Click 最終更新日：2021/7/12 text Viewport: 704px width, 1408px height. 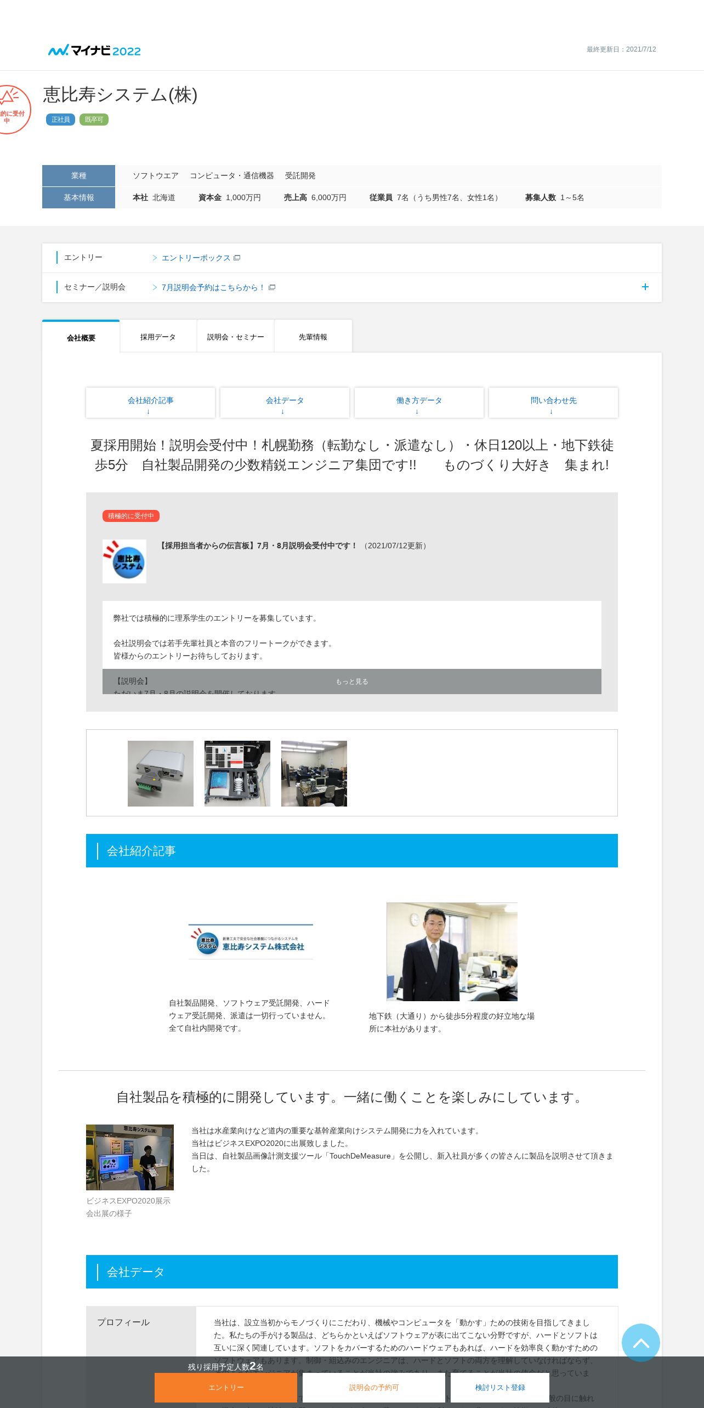[621, 49]
